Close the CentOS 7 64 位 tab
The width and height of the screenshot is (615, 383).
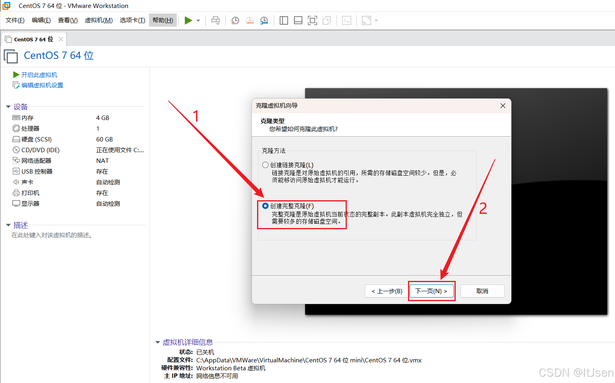[61, 39]
